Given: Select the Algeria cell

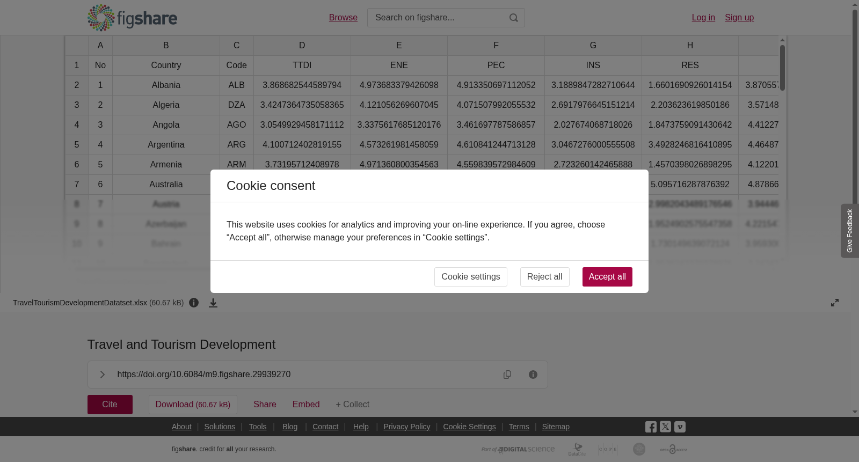Looking at the screenshot, I should [166, 105].
